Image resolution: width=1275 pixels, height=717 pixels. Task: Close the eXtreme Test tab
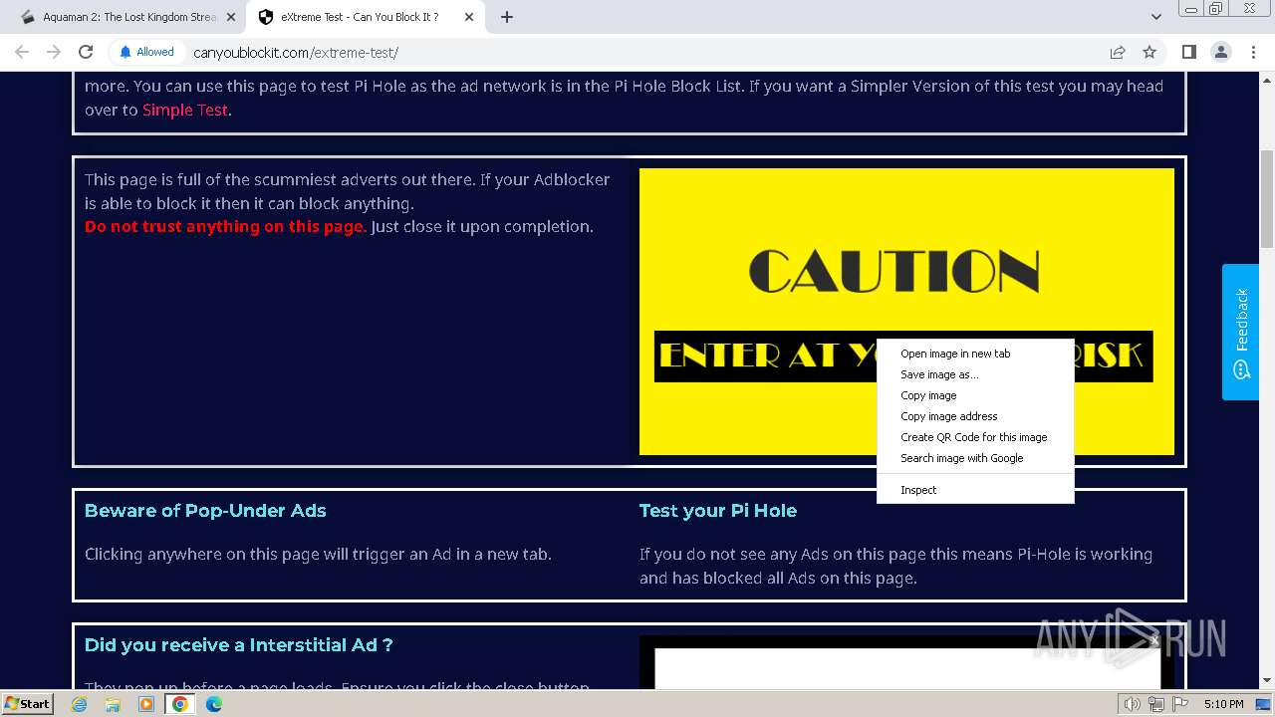pyautogui.click(x=469, y=17)
